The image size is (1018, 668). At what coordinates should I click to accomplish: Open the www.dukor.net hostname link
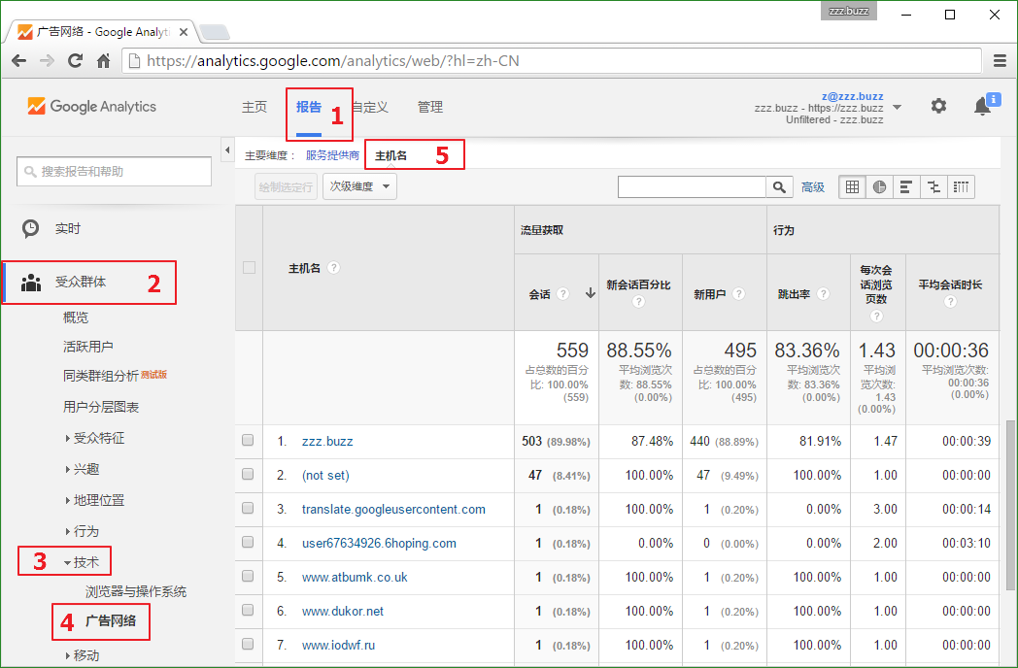click(x=343, y=611)
